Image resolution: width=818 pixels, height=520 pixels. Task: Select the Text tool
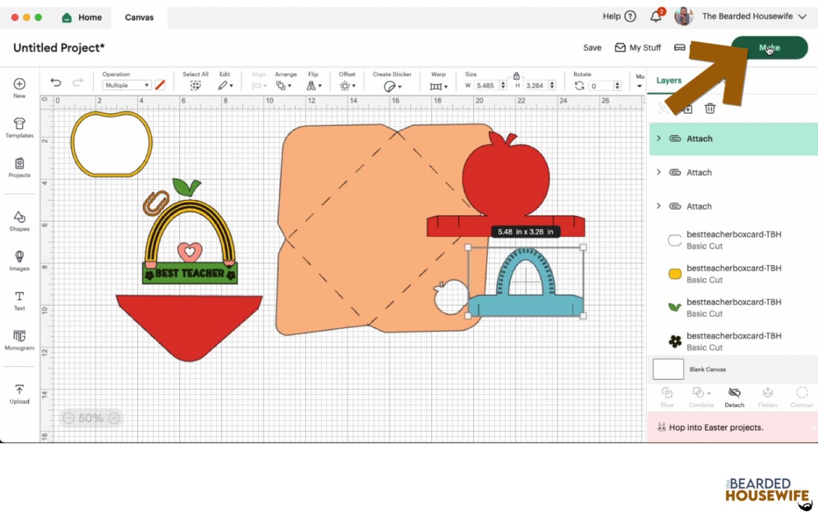tap(19, 300)
